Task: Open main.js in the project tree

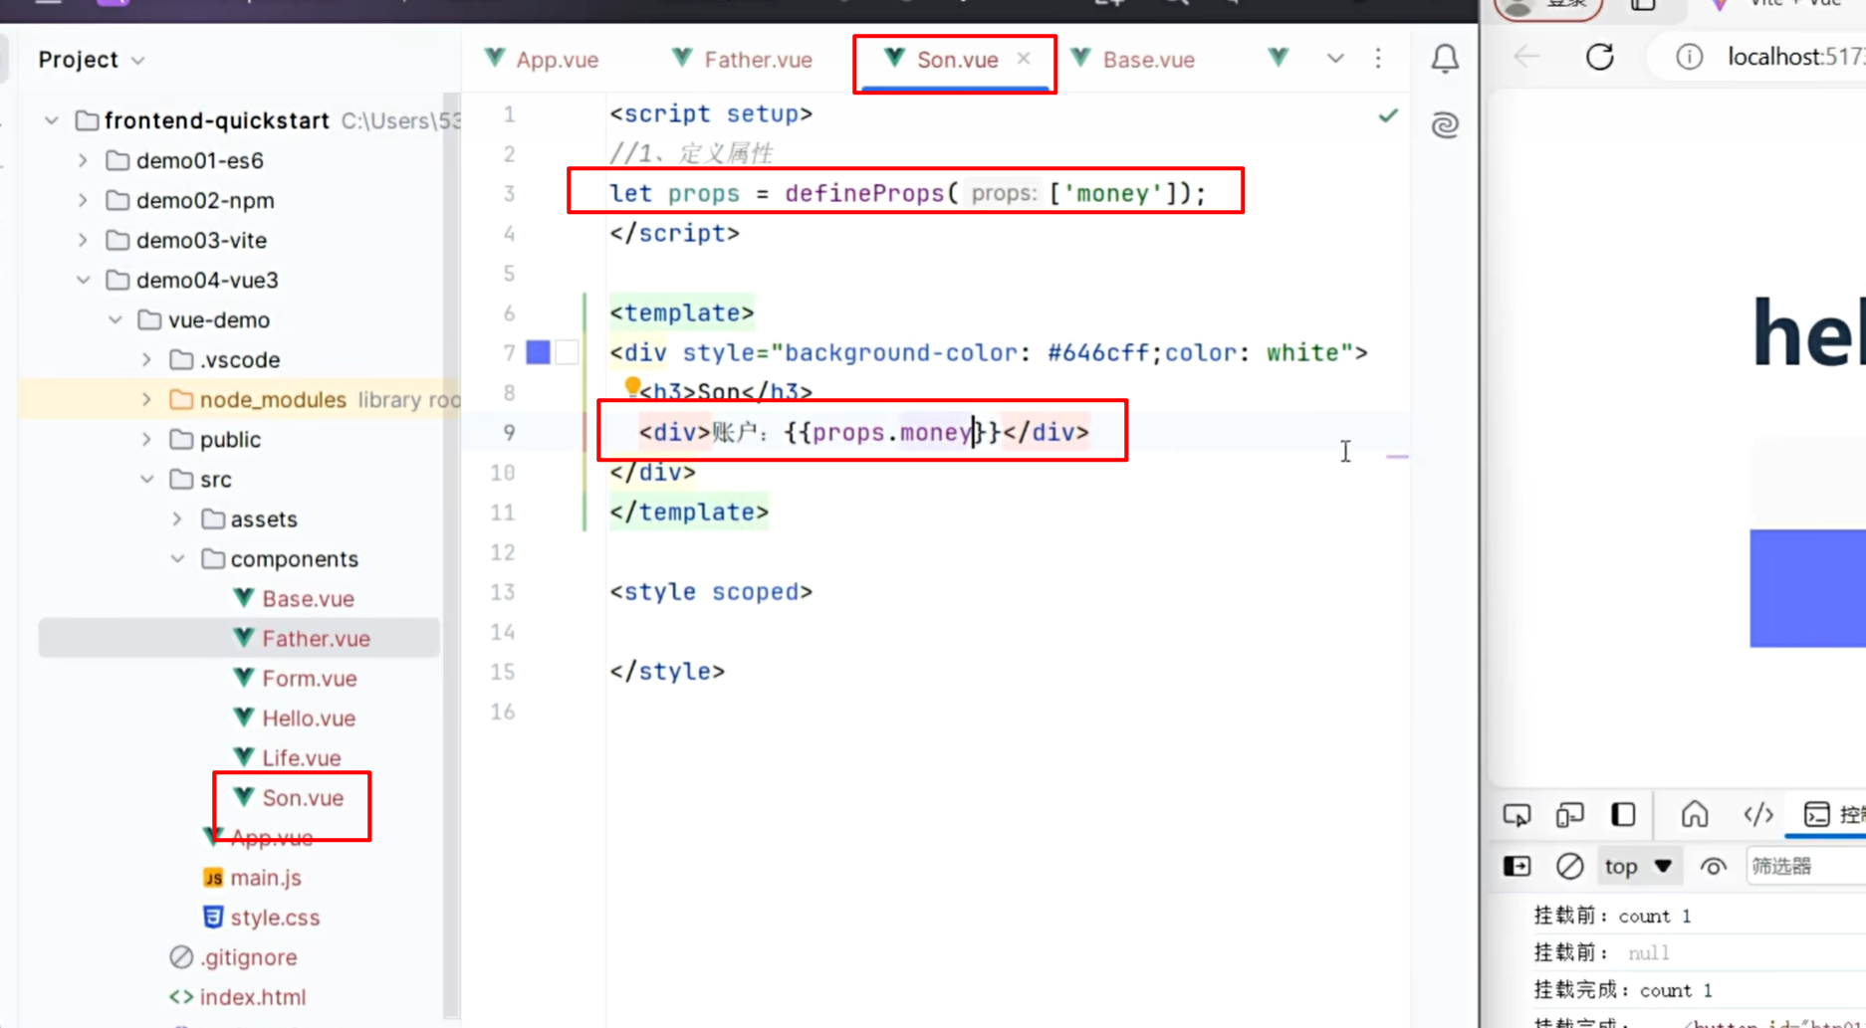Action: click(252, 877)
